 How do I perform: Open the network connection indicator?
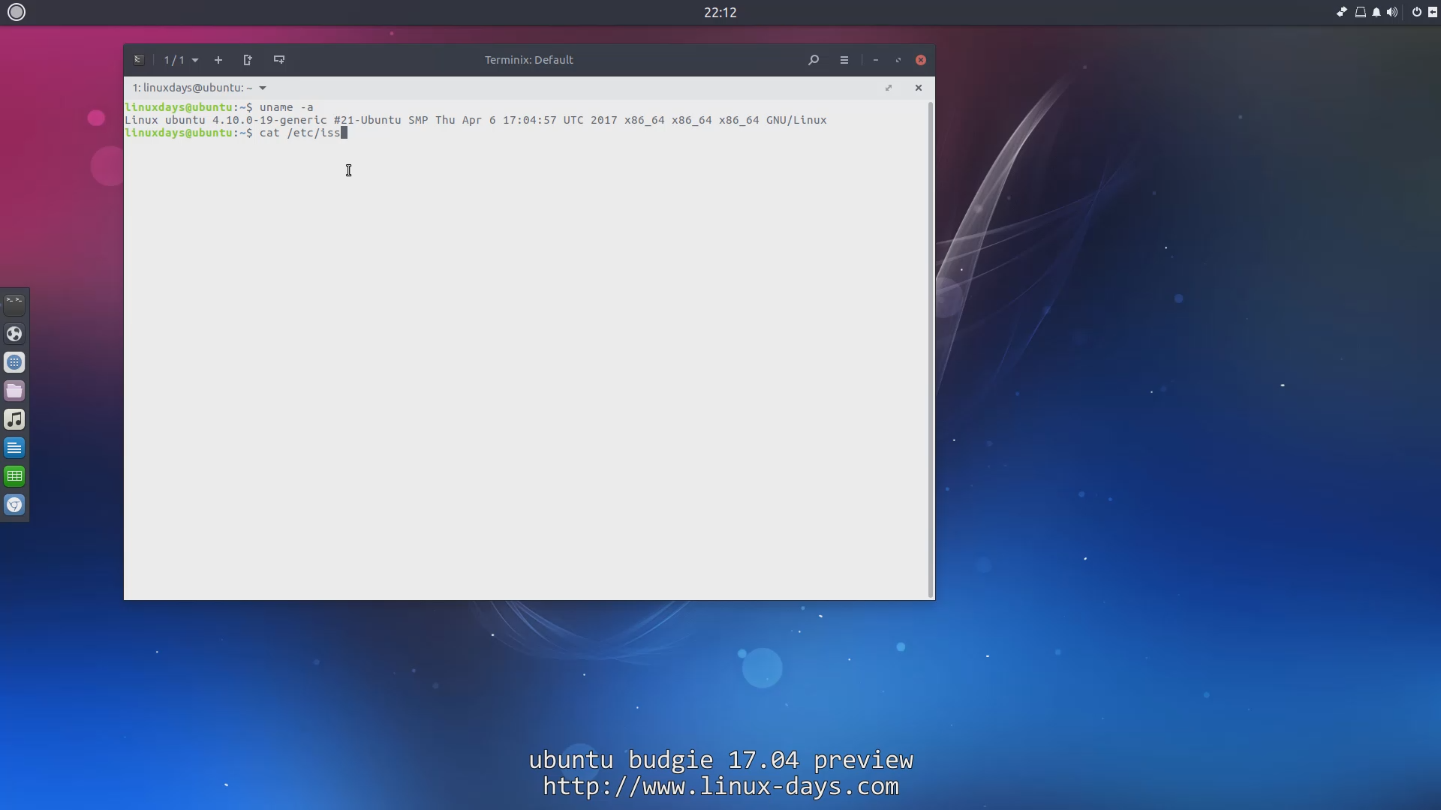[x=1341, y=12]
